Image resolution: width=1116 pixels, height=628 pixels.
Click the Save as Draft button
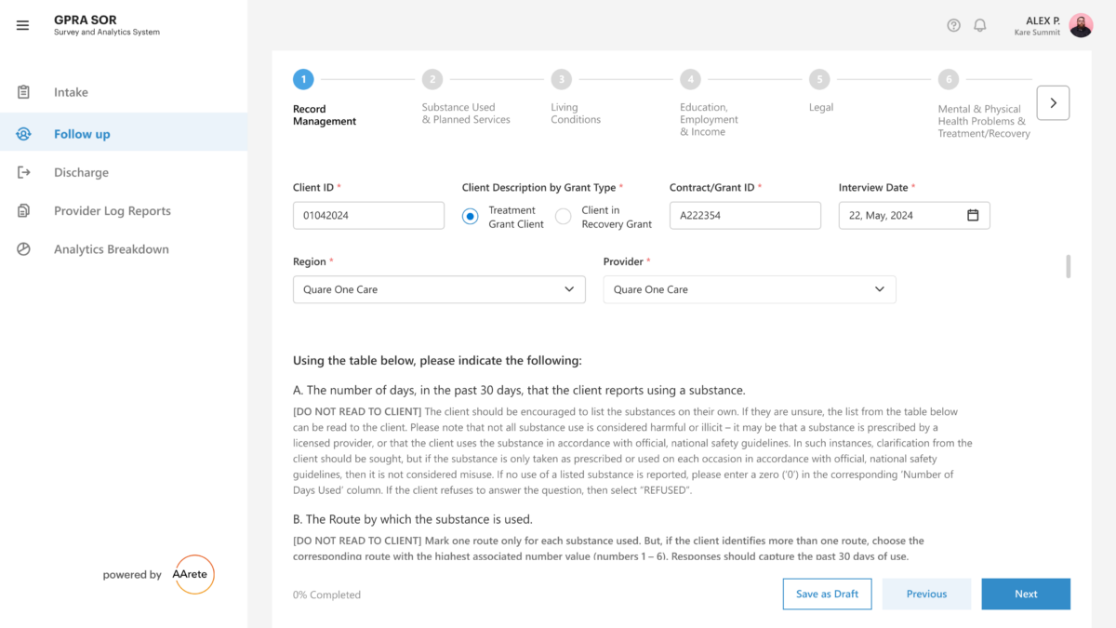[x=827, y=594]
